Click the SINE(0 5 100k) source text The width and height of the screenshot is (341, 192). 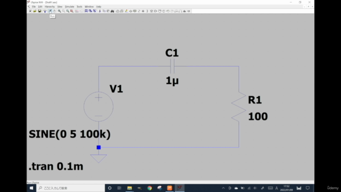click(x=70, y=134)
